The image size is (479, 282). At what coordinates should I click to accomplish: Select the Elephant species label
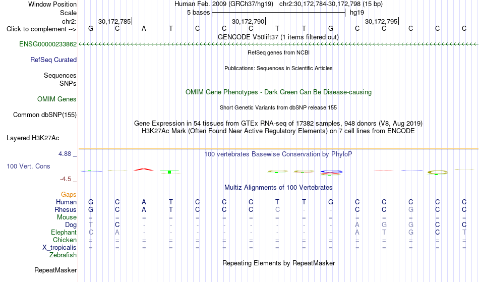pos(64,232)
